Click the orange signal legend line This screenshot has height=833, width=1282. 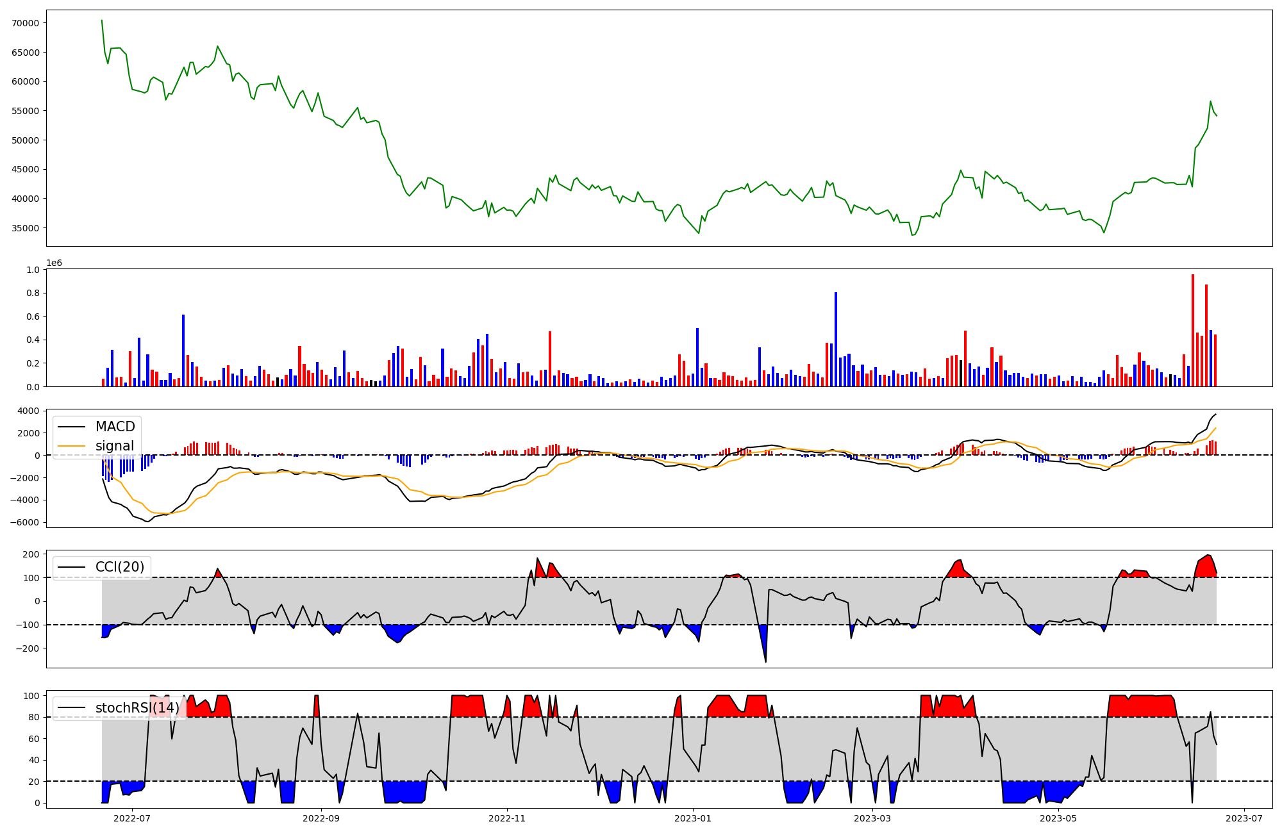coord(71,446)
